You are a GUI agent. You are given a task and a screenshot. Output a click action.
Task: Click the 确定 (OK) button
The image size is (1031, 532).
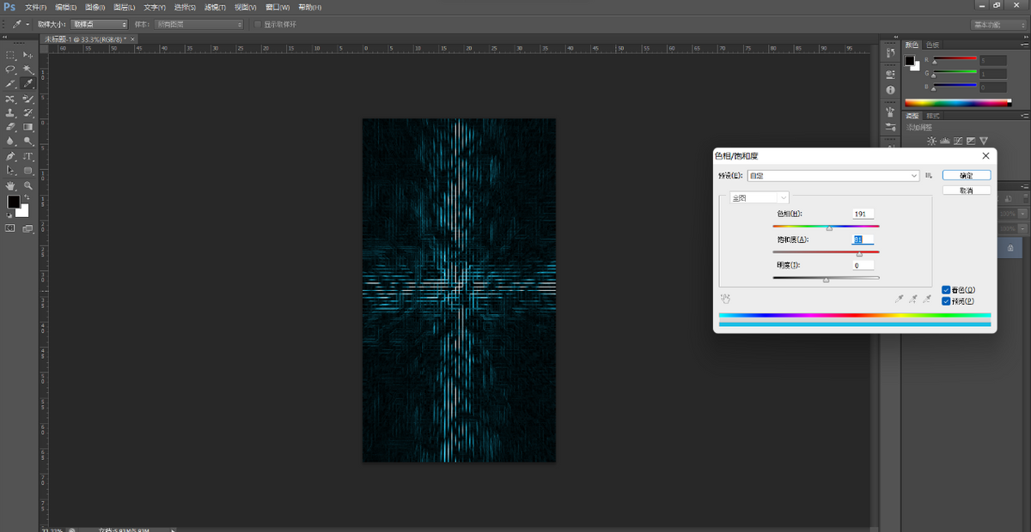click(x=966, y=175)
